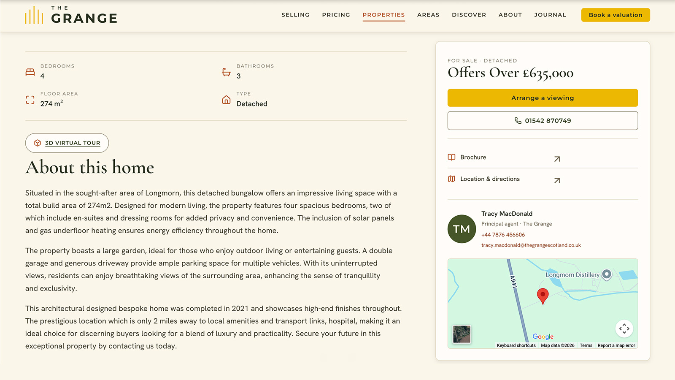Open the Brochure arrow icon
The height and width of the screenshot is (380, 675).
[557, 159]
